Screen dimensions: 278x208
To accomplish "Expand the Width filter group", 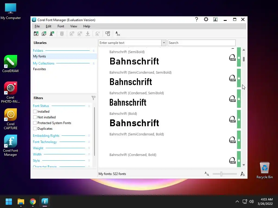I will point(89,154).
